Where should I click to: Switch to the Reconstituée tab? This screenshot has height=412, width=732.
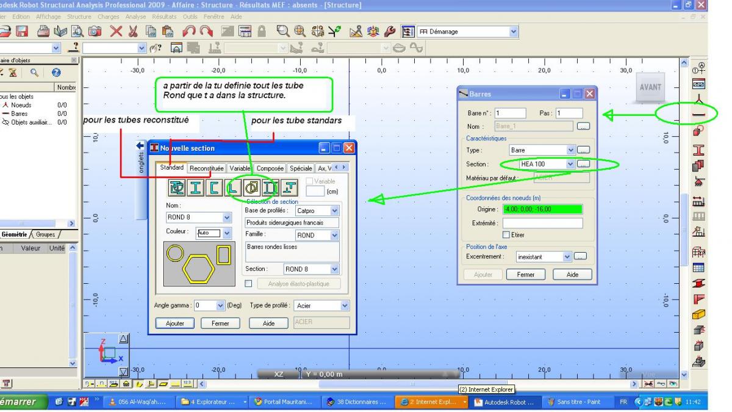coord(207,168)
